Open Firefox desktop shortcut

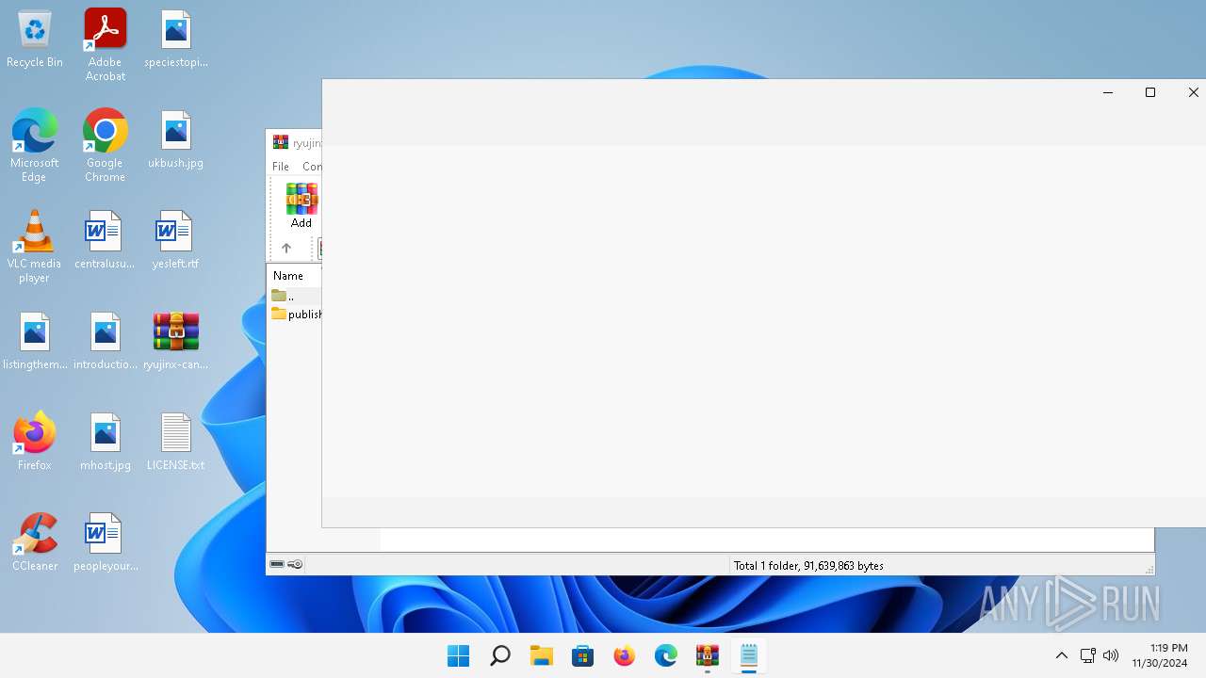(x=35, y=441)
